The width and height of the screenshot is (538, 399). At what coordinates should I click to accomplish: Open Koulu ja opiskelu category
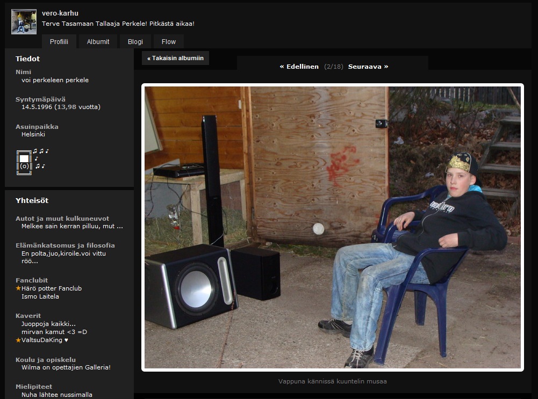tap(46, 360)
